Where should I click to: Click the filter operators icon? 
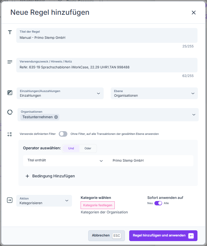coord(10,134)
